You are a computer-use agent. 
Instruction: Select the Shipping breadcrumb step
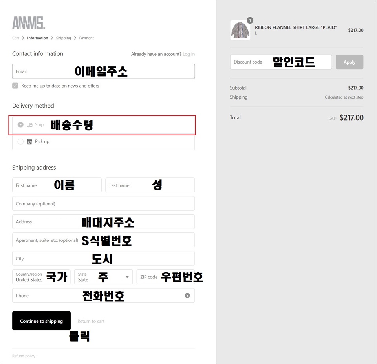[64, 38]
